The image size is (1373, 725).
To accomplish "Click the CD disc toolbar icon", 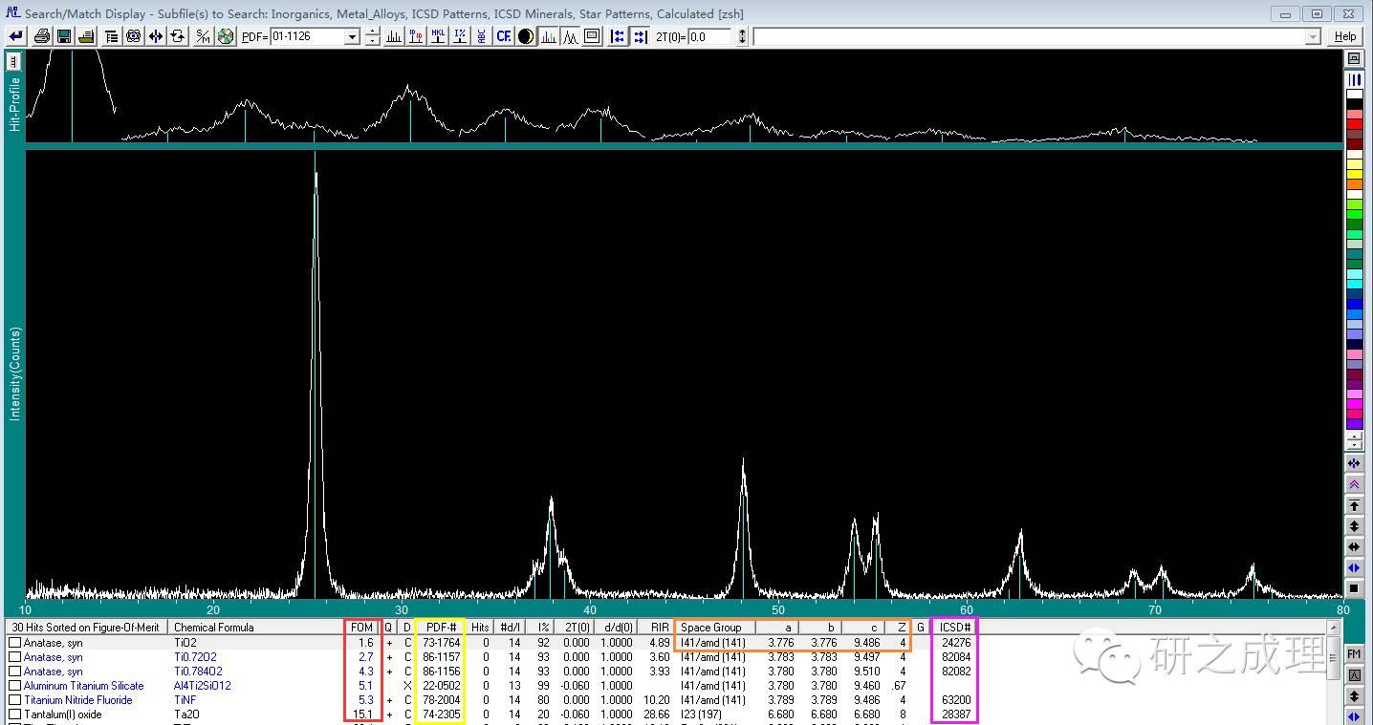I will pos(226,36).
